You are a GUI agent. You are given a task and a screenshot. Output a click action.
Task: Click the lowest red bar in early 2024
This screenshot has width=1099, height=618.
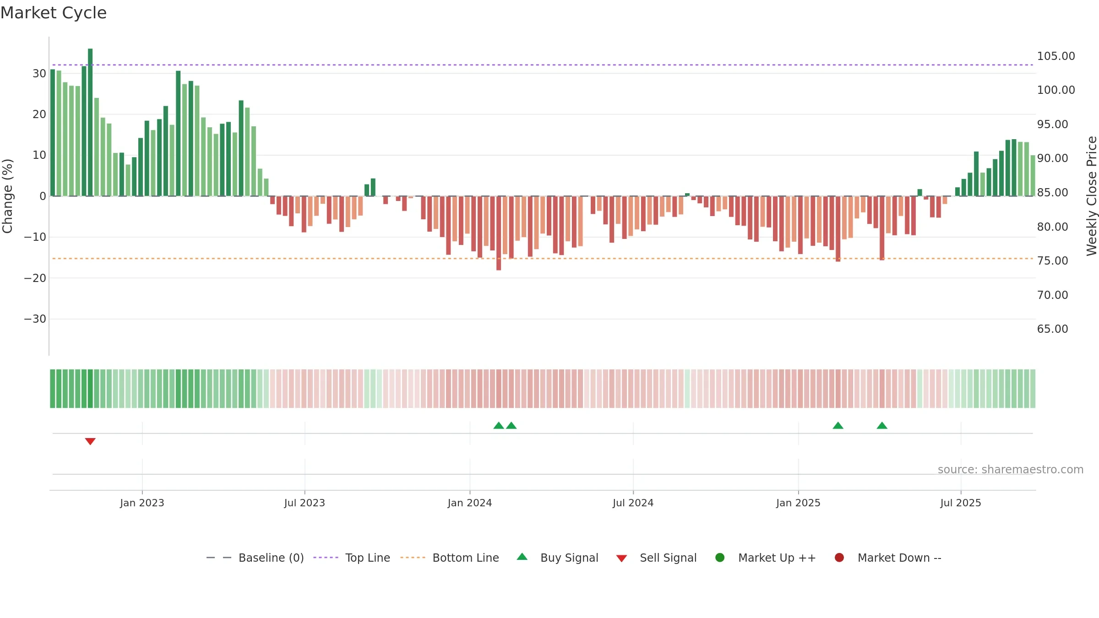pyautogui.click(x=499, y=233)
